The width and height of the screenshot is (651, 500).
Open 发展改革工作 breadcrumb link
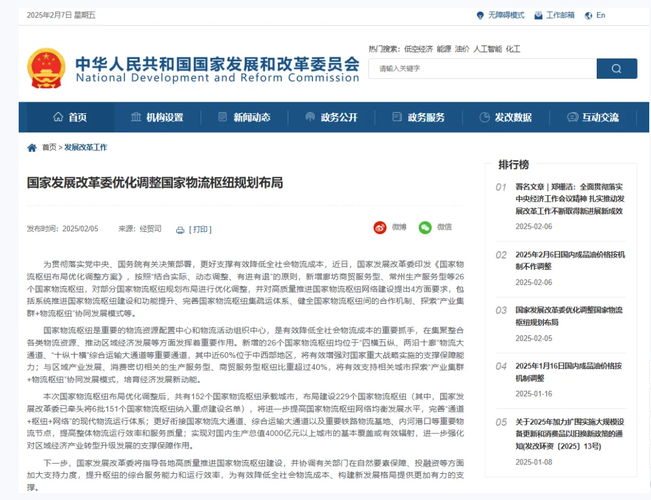86,148
